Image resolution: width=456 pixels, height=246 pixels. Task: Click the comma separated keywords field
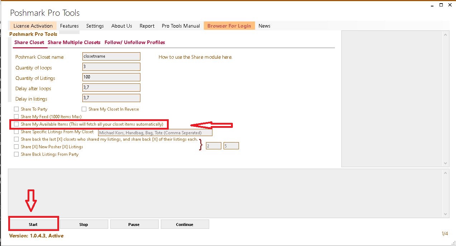(x=155, y=132)
